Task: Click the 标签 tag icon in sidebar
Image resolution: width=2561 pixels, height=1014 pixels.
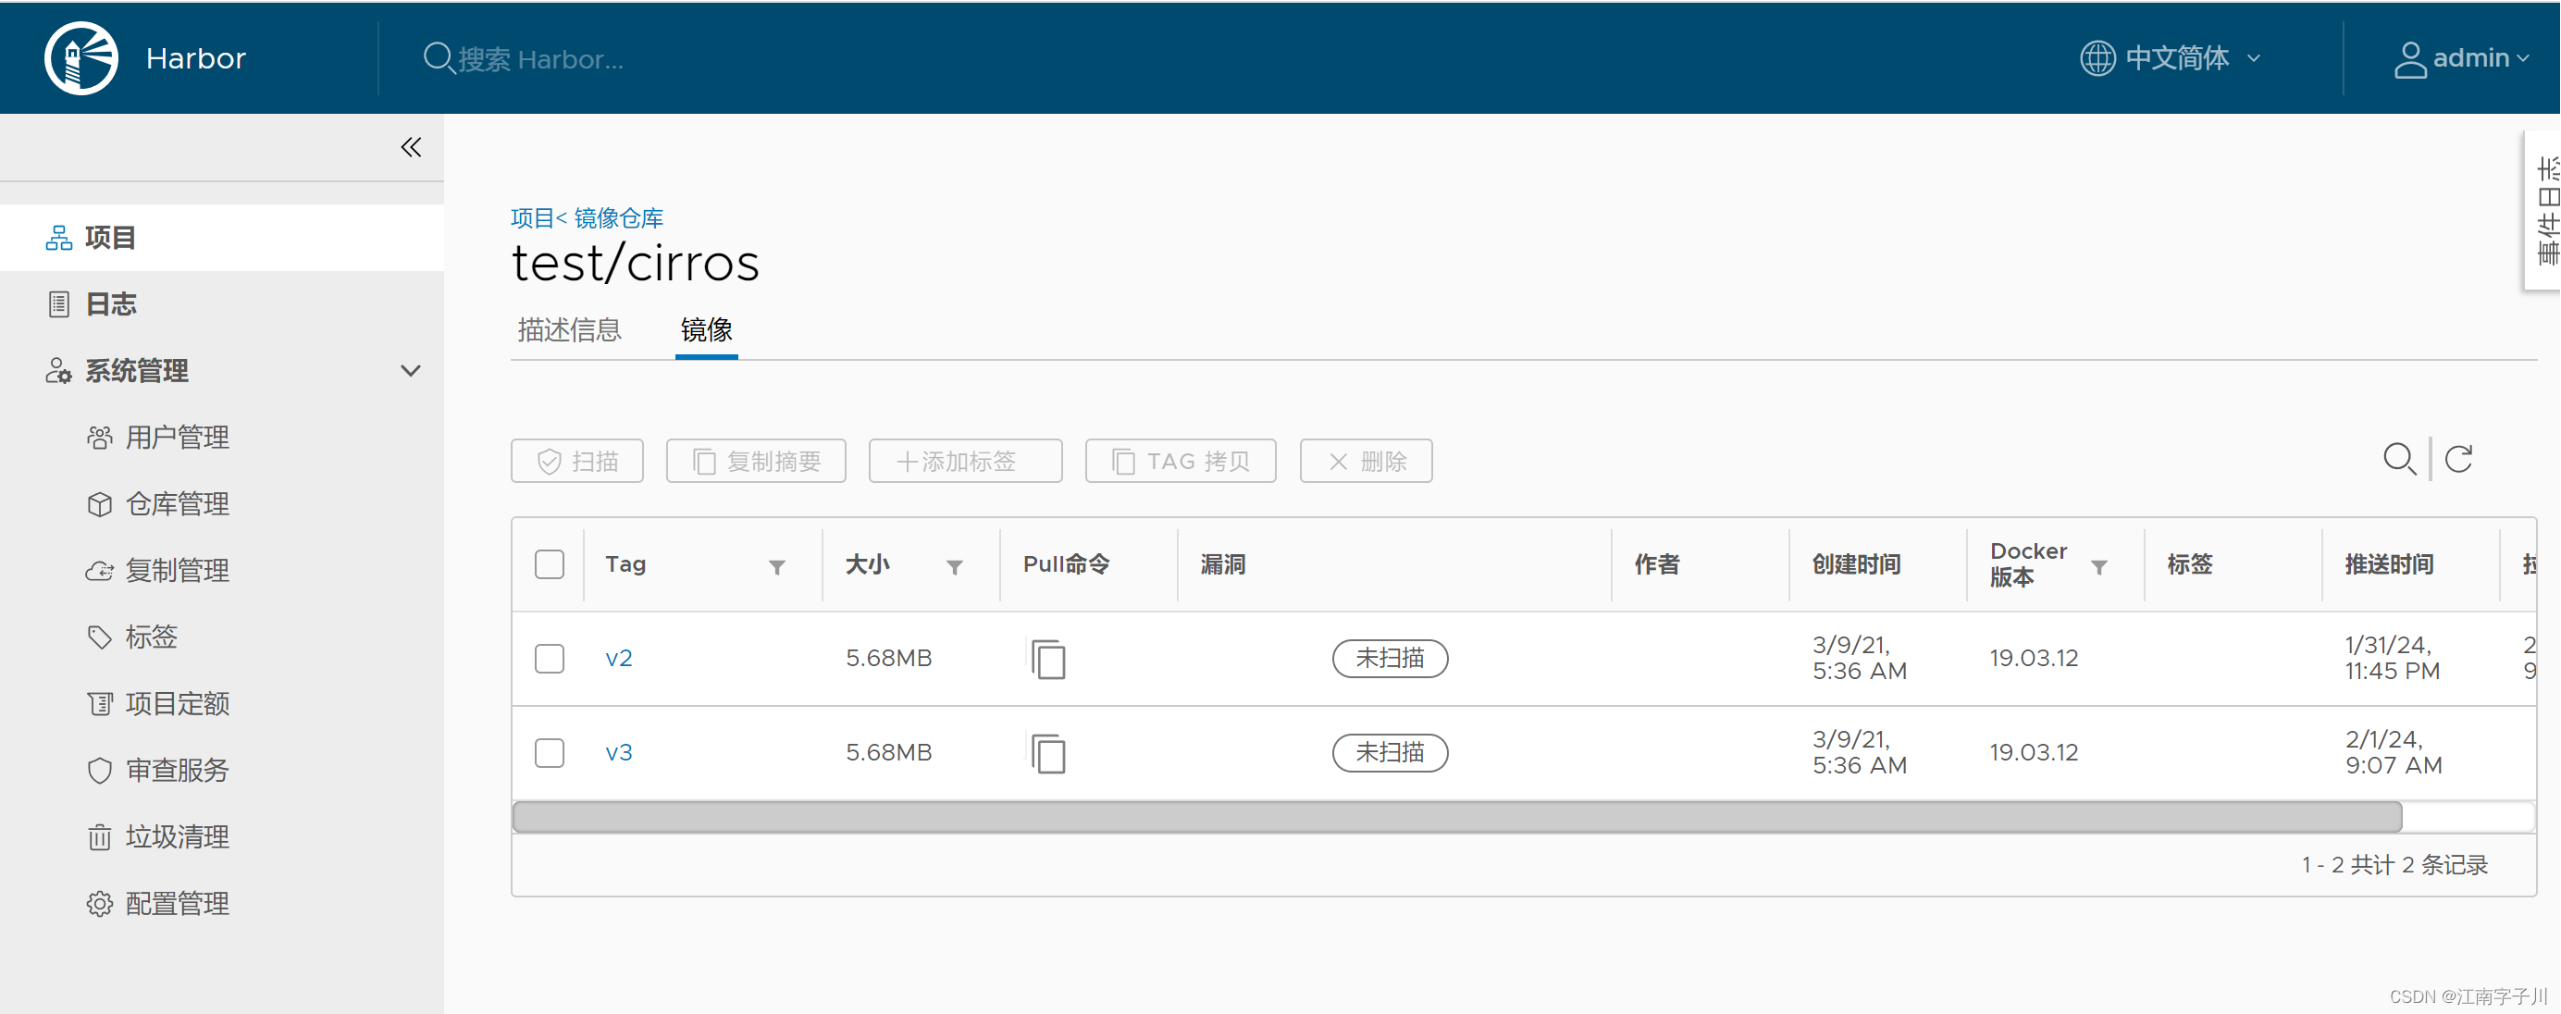Action: pyautogui.click(x=99, y=637)
